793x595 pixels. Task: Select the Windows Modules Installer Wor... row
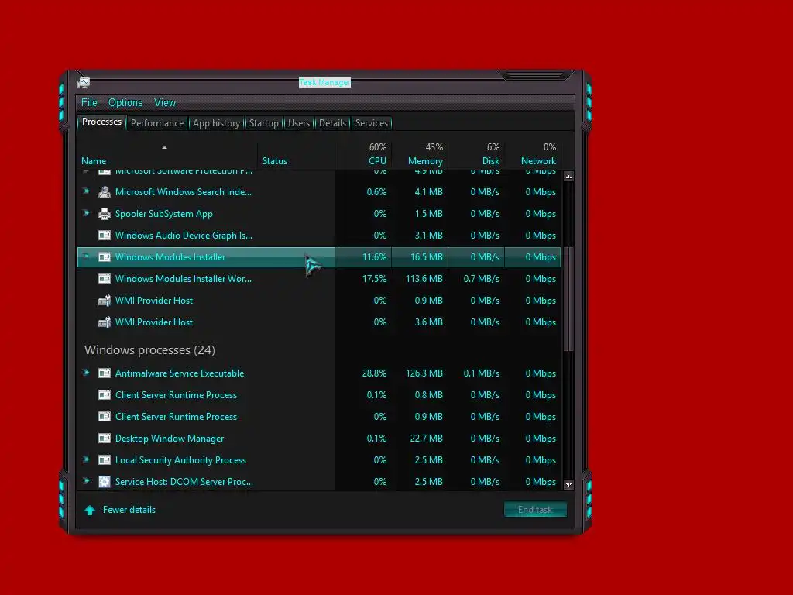[318, 279]
